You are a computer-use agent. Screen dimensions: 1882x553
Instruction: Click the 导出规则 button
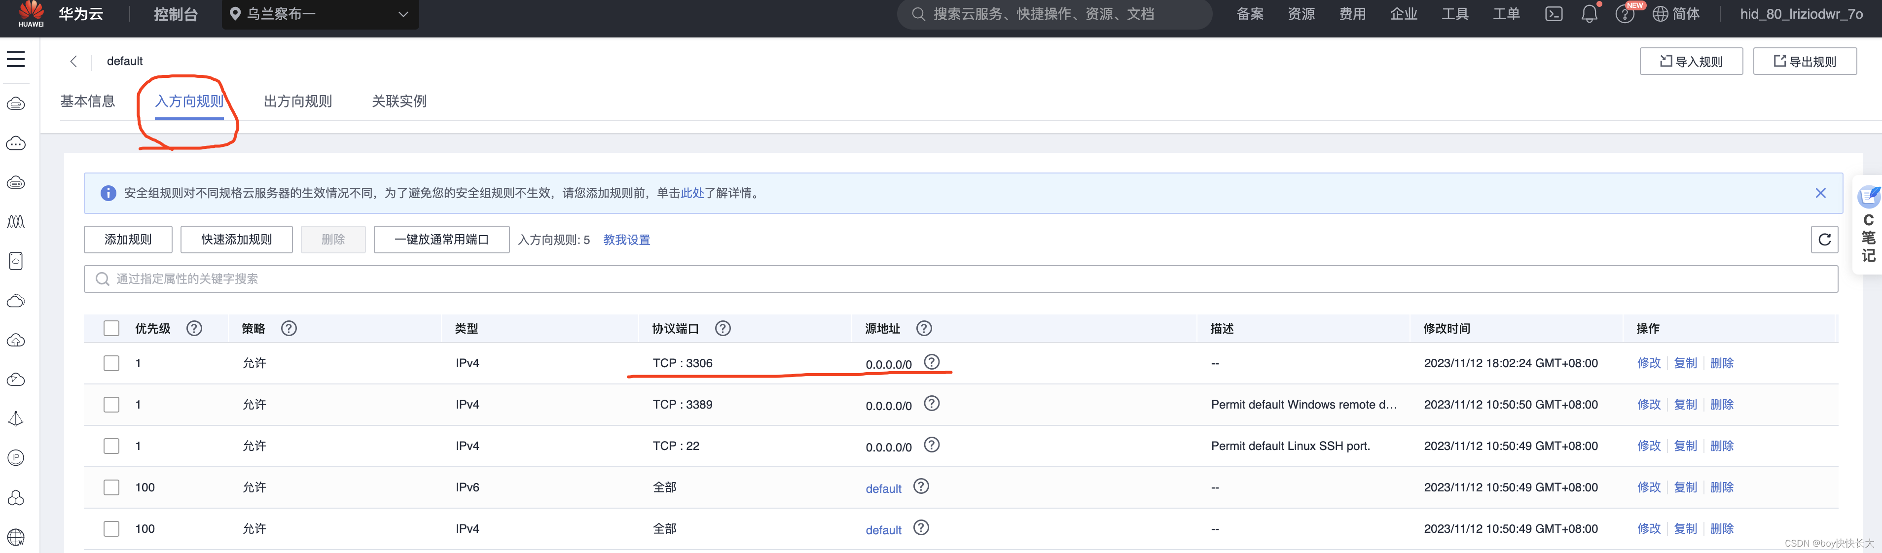(1805, 62)
